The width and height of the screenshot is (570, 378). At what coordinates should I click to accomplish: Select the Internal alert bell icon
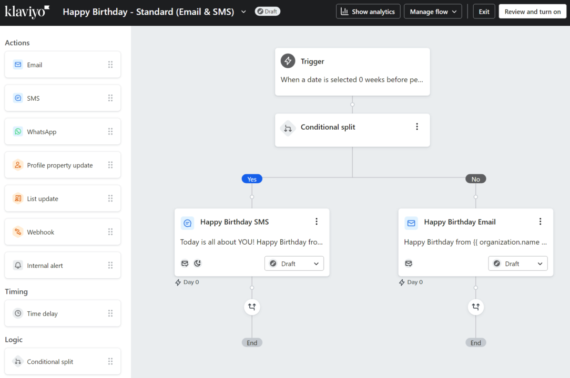(18, 265)
